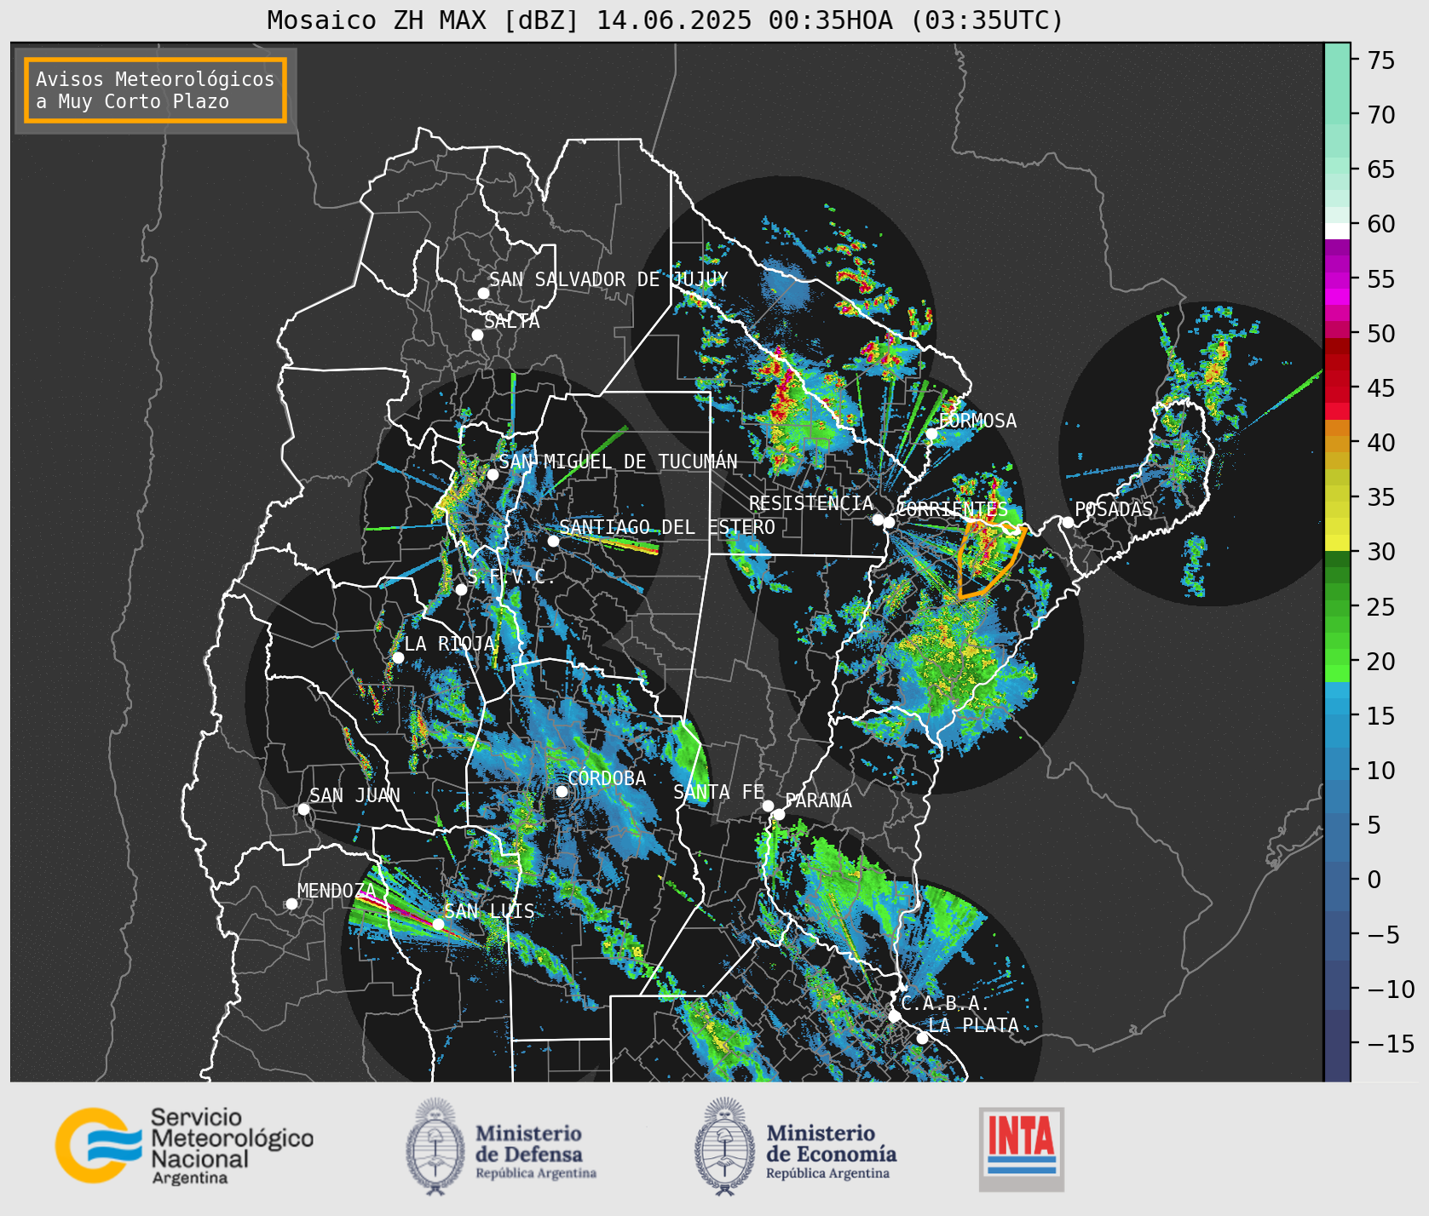Click the La Rioja city dot
Image resolution: width=1429 pixels, height=1216 pixels.
[x=398, y=657]
